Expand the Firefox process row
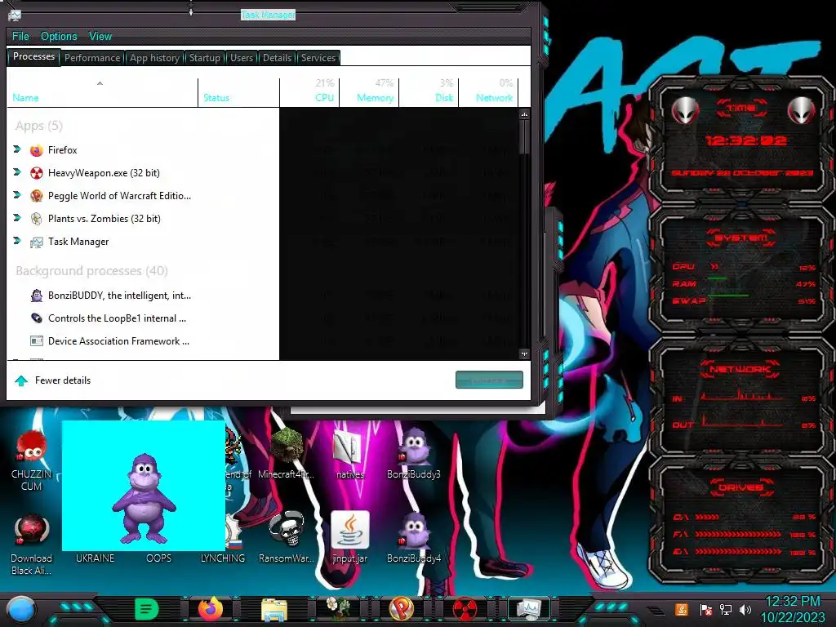The width and height of the screenshot is (836, 627). (17, 149)
